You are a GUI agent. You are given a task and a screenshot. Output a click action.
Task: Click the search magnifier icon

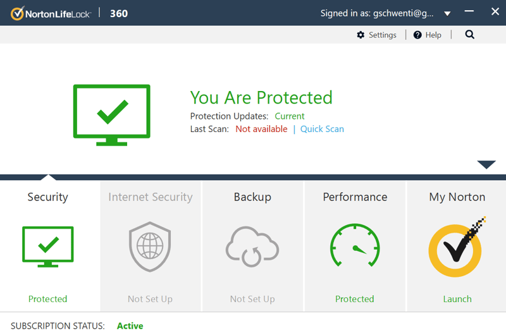coord(469,35)
